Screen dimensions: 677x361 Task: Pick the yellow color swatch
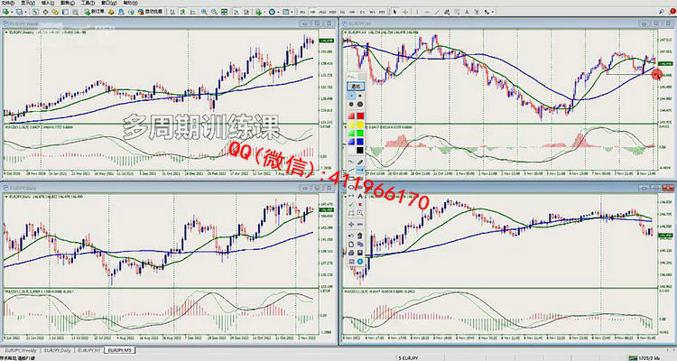tap(360, 125)
